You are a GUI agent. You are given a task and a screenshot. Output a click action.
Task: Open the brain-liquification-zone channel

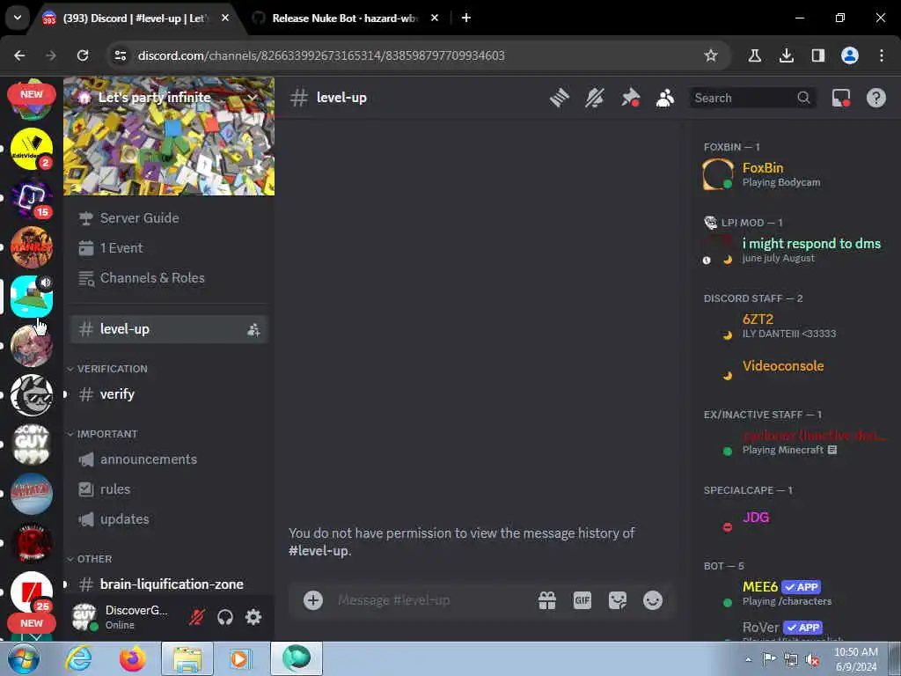coord(168,584)
